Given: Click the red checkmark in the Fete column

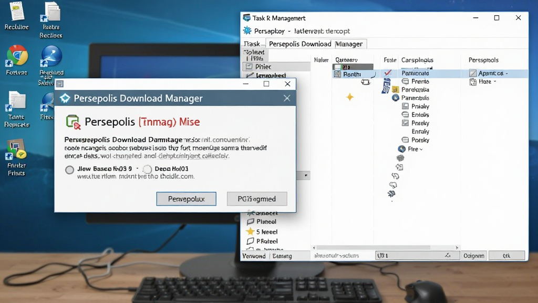Looking at the screenshot, I should point(388,73).
